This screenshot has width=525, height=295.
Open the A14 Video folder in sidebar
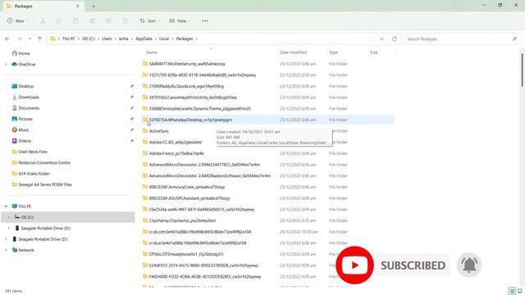pyautogui.click(x=30, y=174)
